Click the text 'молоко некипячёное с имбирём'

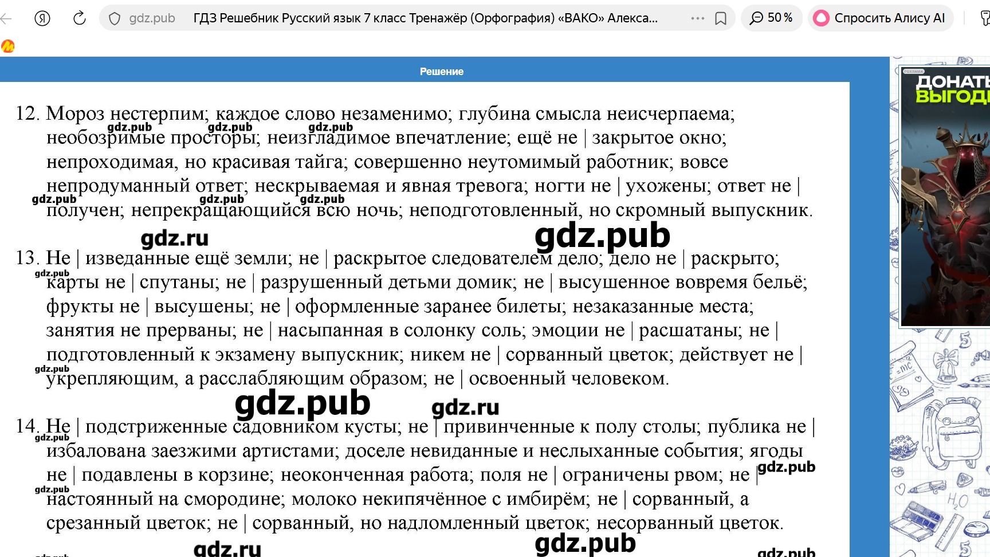(438, 499)
